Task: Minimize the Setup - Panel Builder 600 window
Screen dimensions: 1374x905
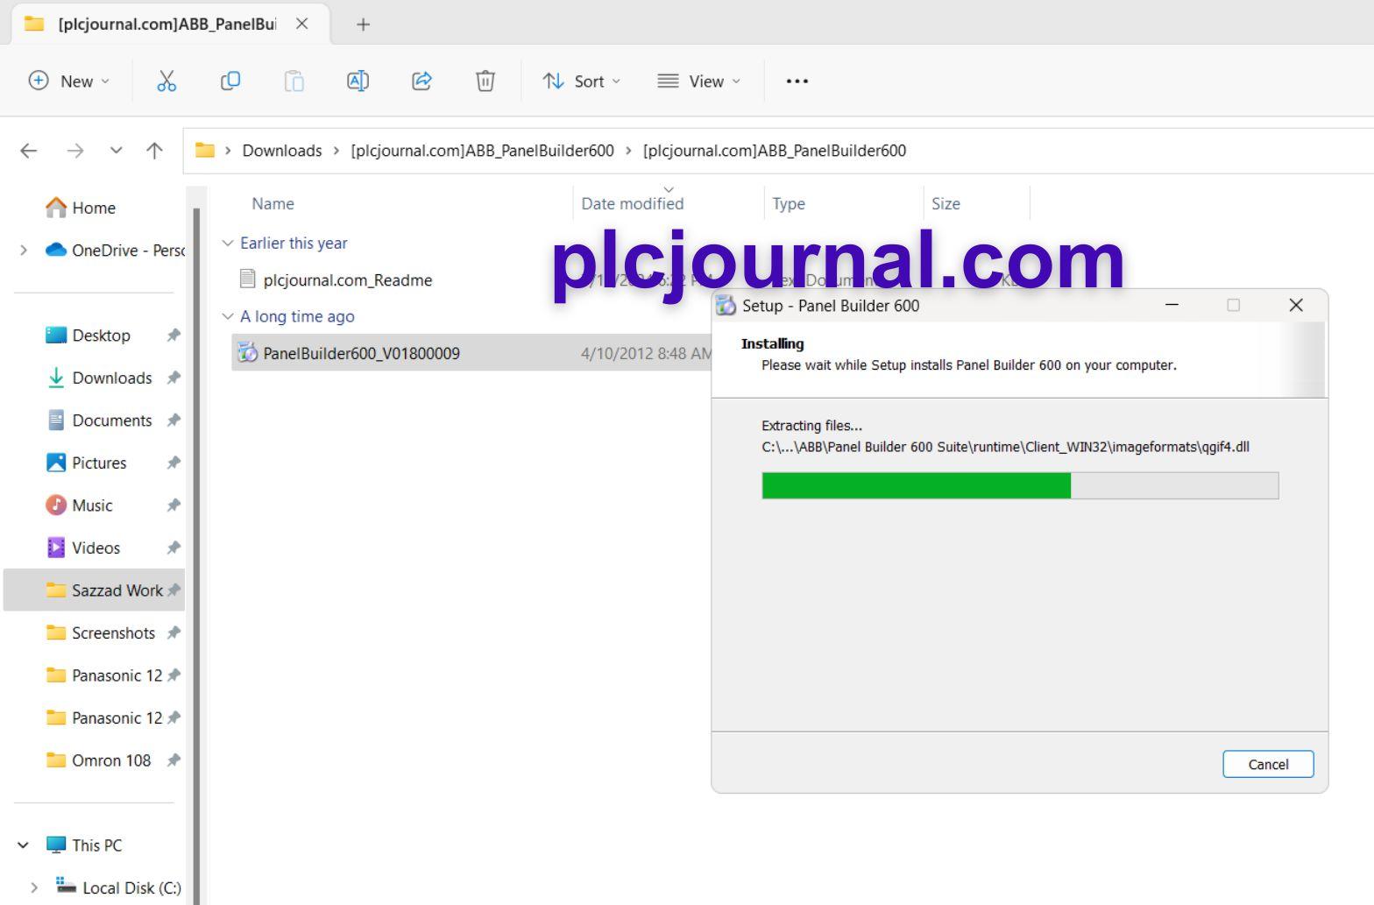Action: point(1172,305)
